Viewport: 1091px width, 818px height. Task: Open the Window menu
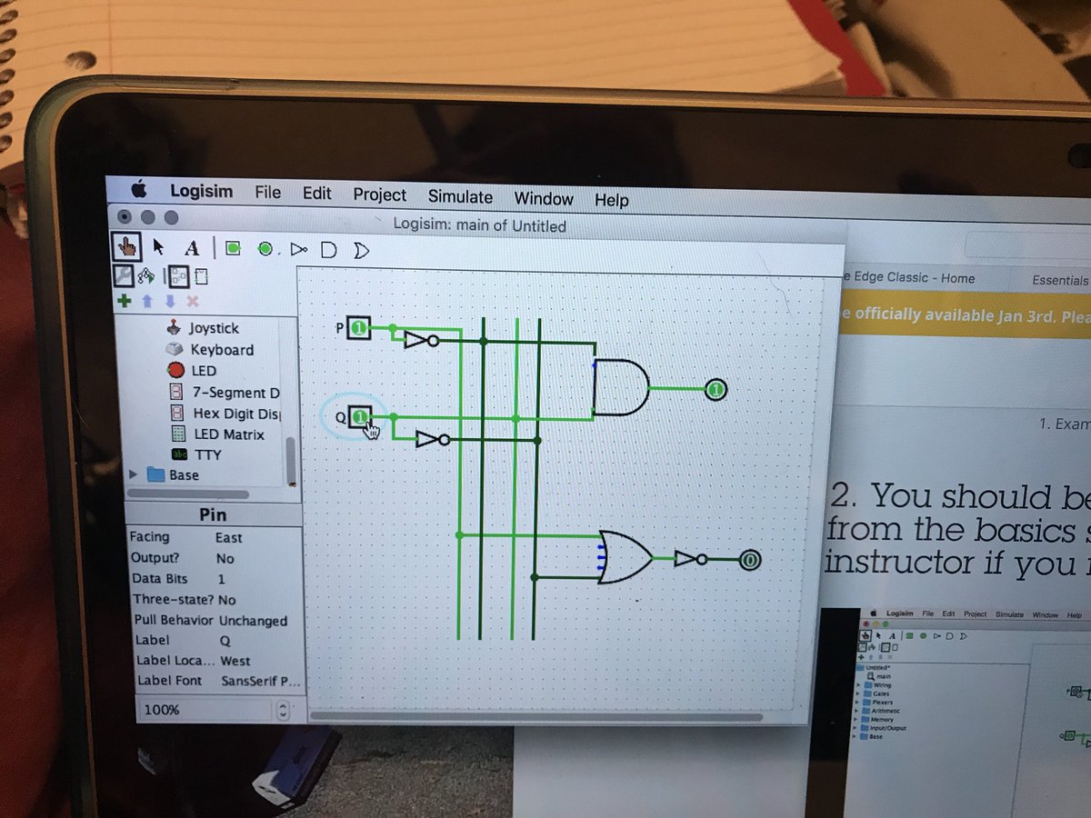544,198
